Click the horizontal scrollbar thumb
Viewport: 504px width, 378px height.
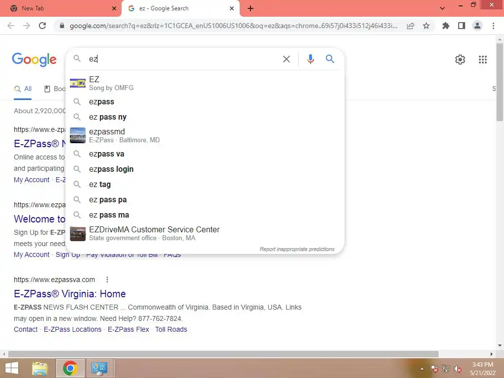pyautogui.click(x=223, y=354)
